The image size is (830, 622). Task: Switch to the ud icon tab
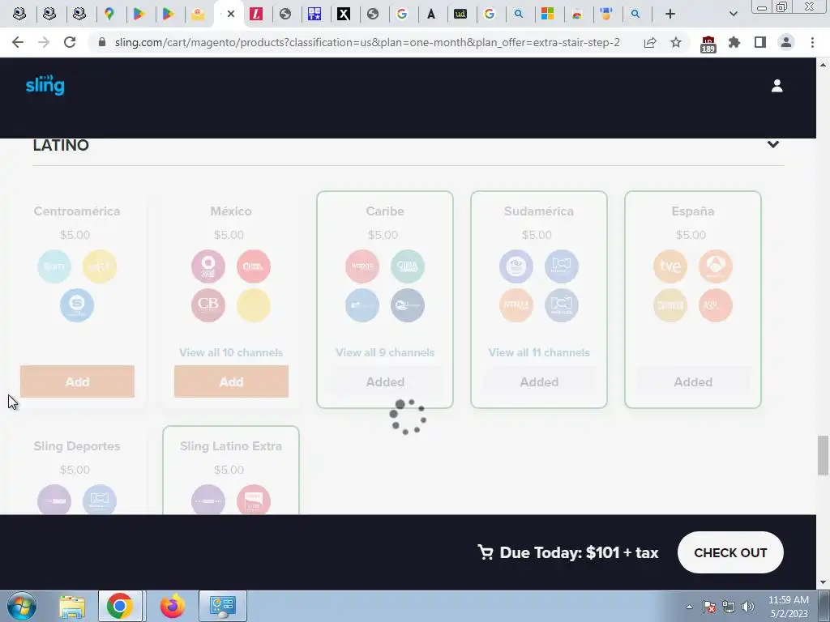click(x=460, y=15)
